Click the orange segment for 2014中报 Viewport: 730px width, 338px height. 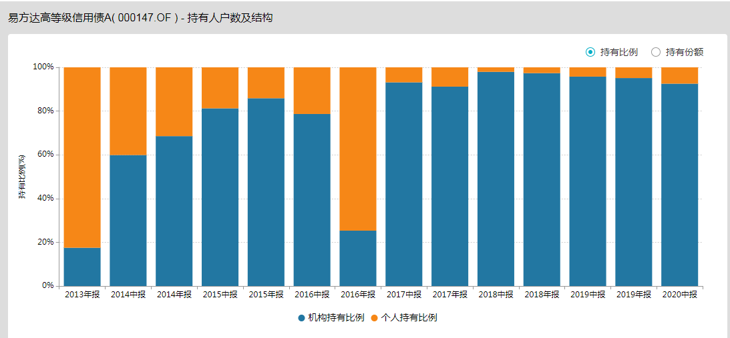(x=128, y=111)
